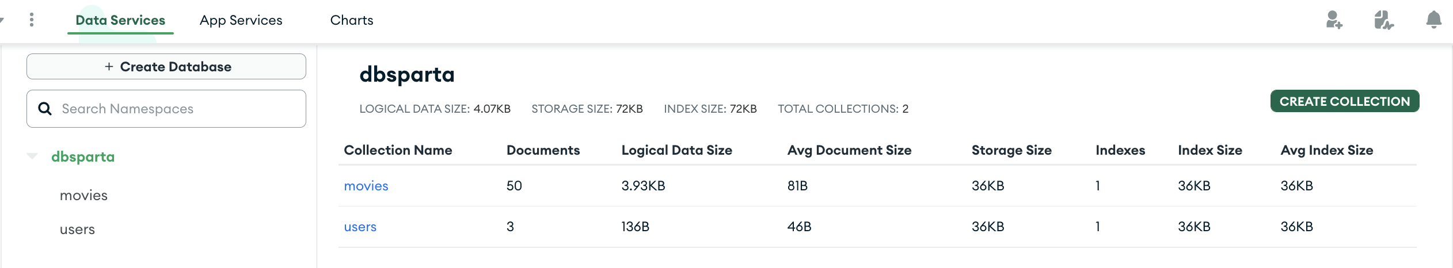The image size is (1453, 268).
Task: Click the small dropdown arrow beside the dots menu
Action: [2, 20]
